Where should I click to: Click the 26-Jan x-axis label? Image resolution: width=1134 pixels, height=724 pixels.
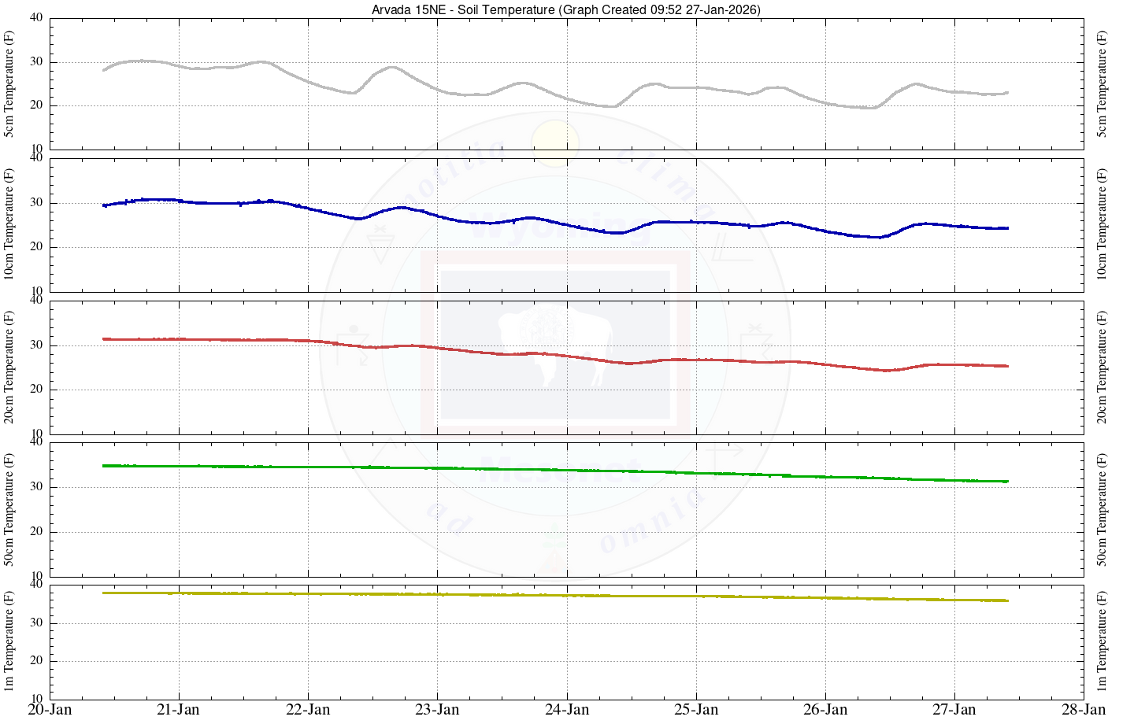pos(825,710)
